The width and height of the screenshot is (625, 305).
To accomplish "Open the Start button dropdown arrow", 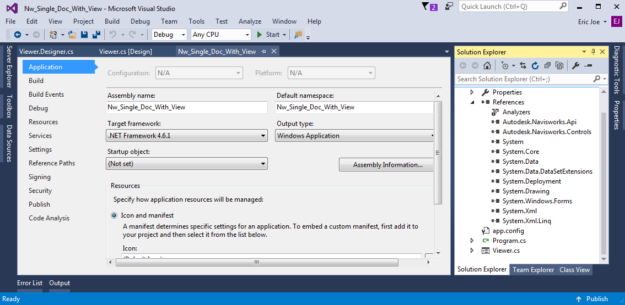I will [x=284, y=35].
